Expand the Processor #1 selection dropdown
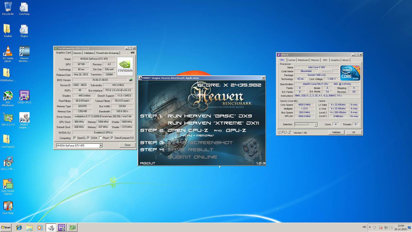The image size is (412, 232). point(316,124)
